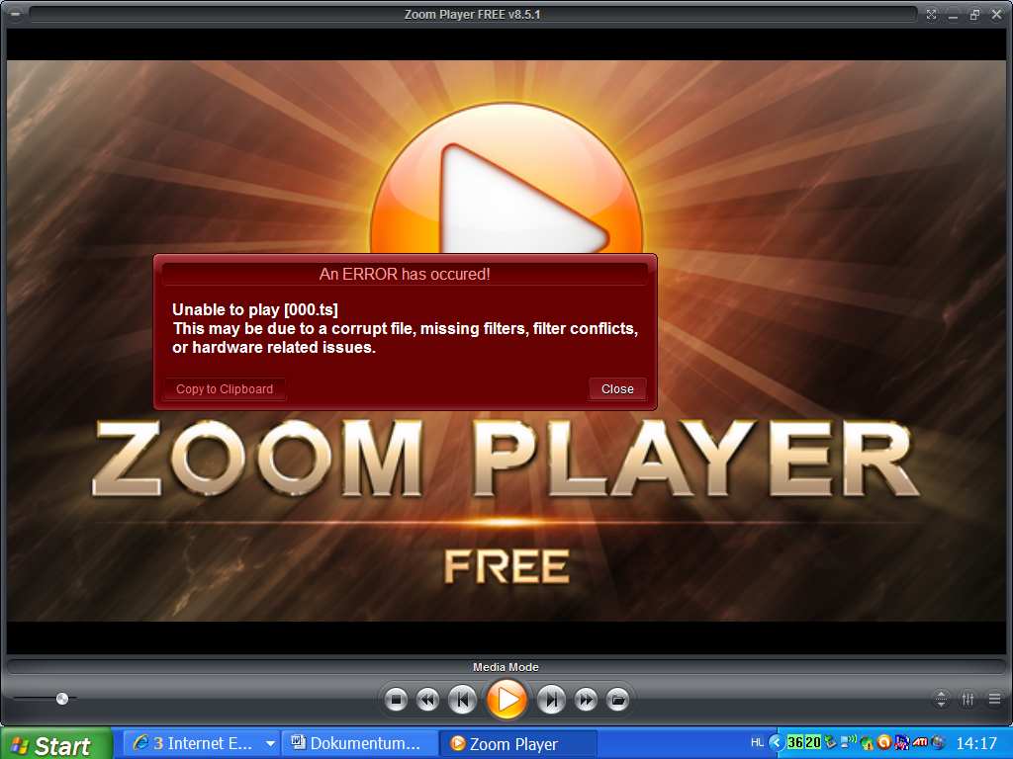Screen dimensions: 1013x759
Task: Open Internet Explorer taskbar group
Action: (x=200, y=743)
